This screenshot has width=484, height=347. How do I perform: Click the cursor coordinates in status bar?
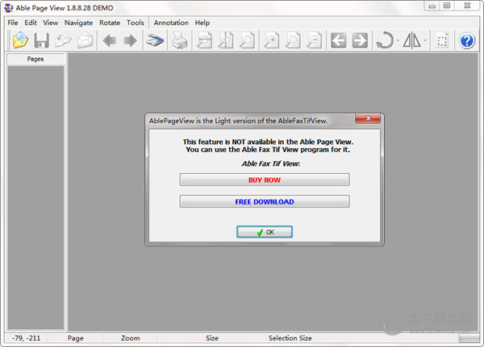click(27, 338)
